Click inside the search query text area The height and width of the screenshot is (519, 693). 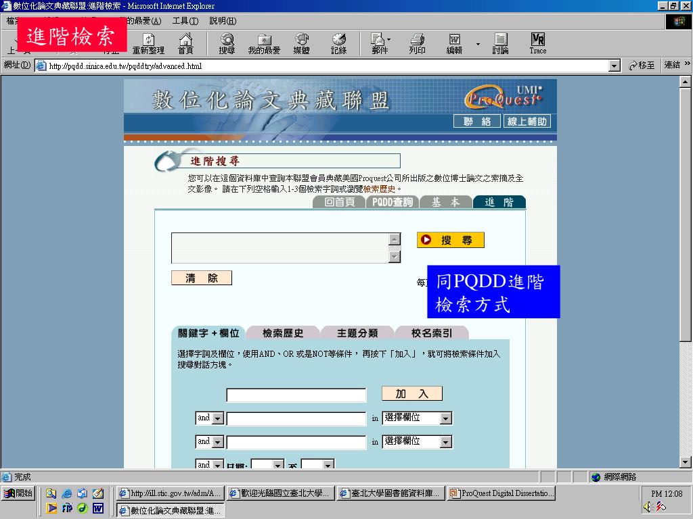[280, 248]
